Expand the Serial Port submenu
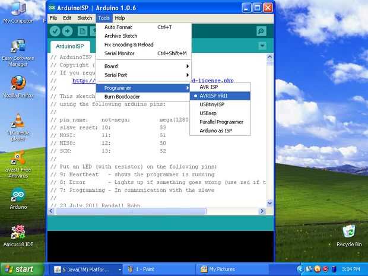This screenshot has width=368, height=276. [x=144, y=75]
